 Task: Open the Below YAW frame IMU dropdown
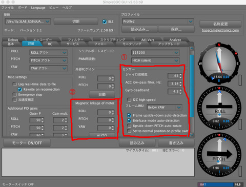click(165, 107)
